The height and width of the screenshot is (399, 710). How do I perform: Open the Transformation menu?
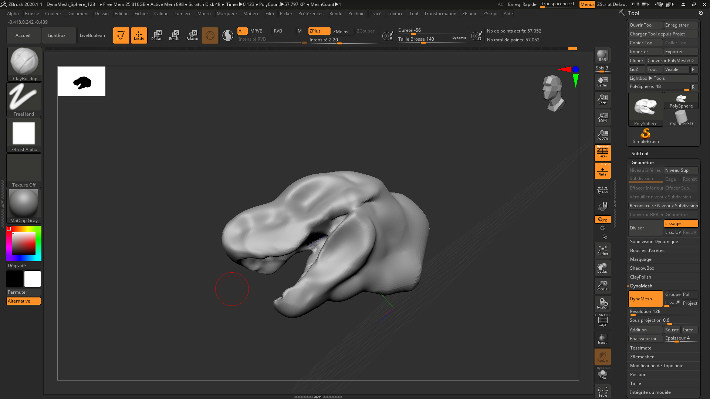point(440,14)
